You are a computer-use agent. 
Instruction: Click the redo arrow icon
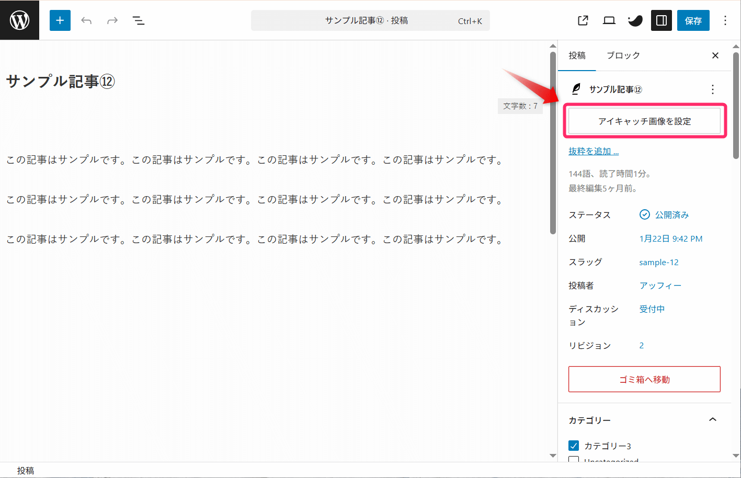(112, 20)
